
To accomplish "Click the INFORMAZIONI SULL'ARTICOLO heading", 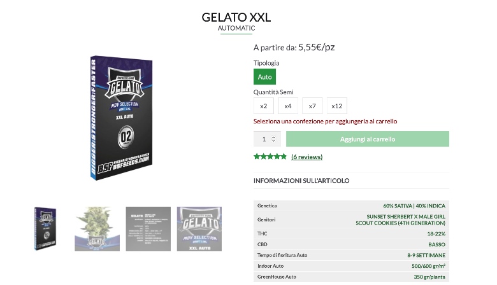I will pyautogui.click(x=301, y=181).
